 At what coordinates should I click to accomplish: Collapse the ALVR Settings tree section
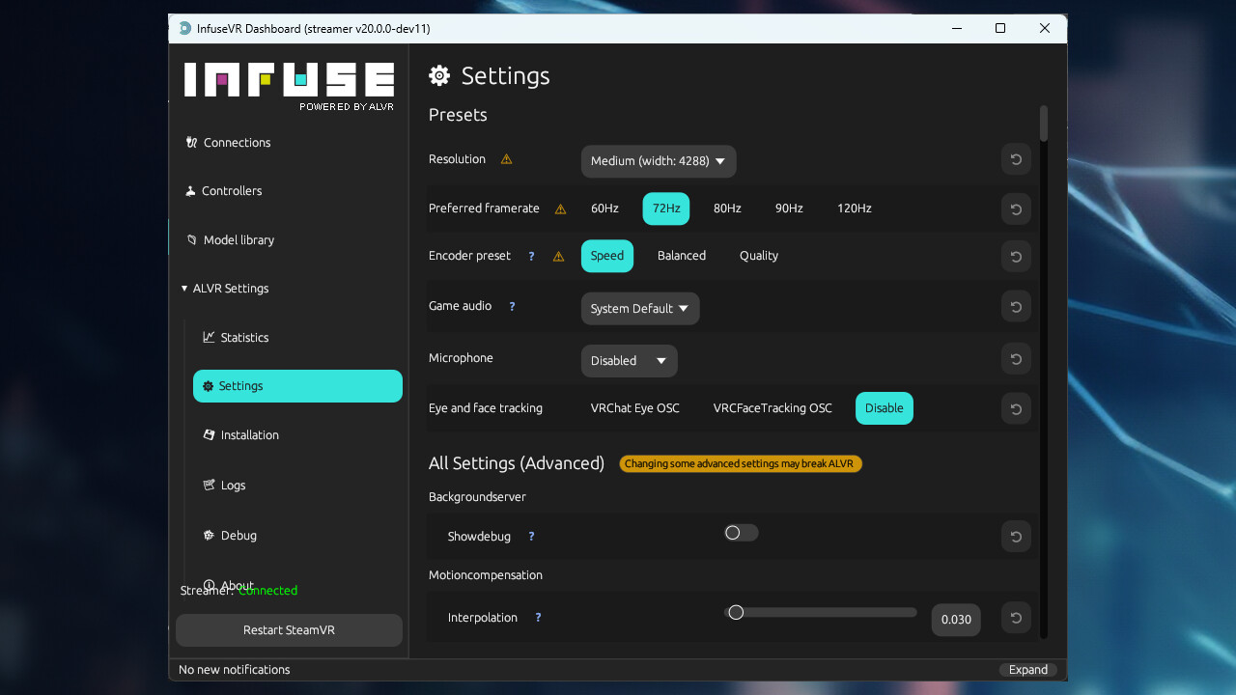pos(184,289)
